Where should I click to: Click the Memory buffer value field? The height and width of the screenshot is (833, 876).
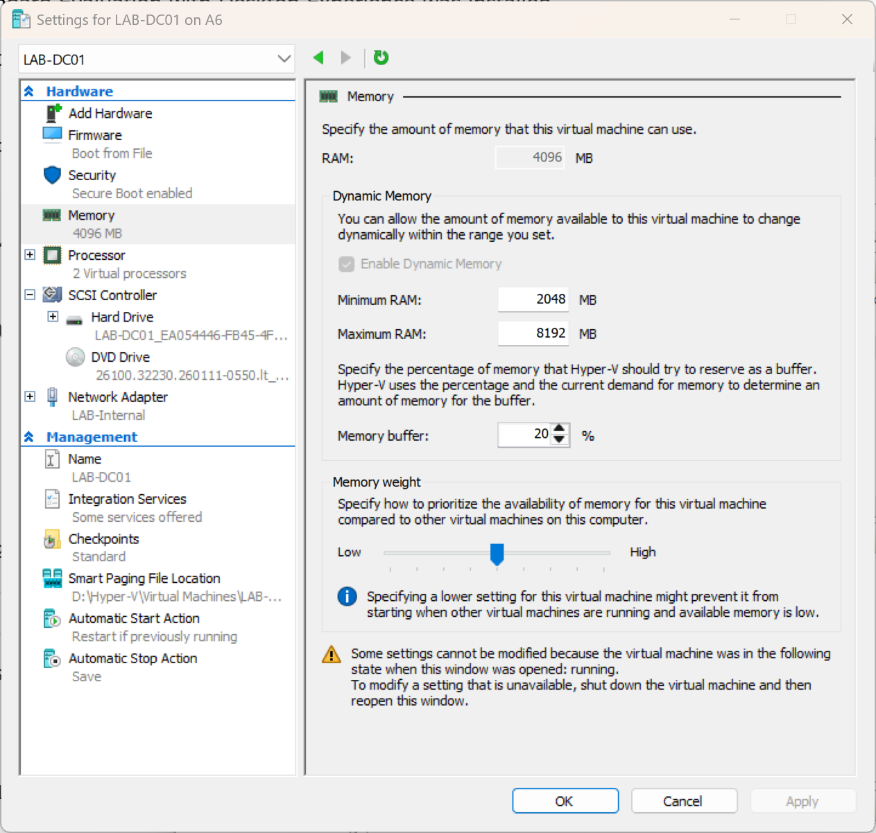(x=525, y=435)
